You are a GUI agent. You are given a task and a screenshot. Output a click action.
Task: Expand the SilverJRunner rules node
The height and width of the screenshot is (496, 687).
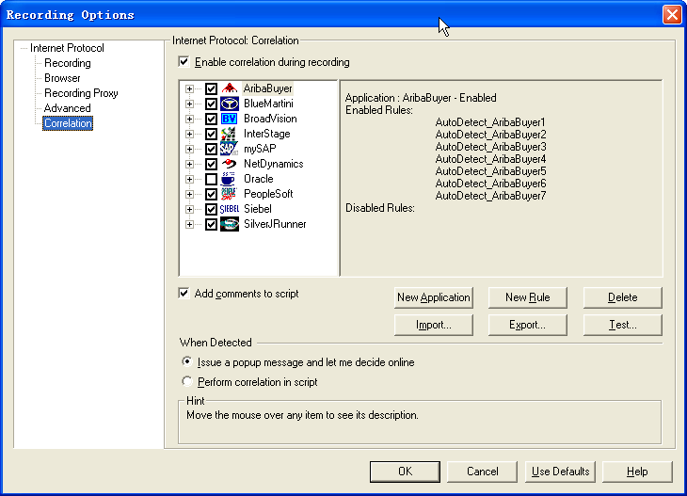(x=189, y=224)
